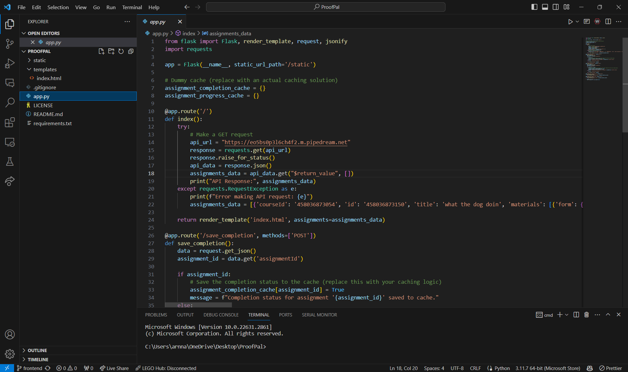
Task: Refresh the Explorer file tree
Action: click(121, 51)
